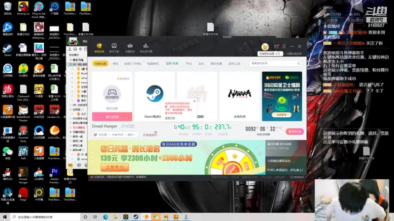The width and height of the screenshot is (394, 221).
Task: Select the 国服·免费 filter
Action: (172, 64)
